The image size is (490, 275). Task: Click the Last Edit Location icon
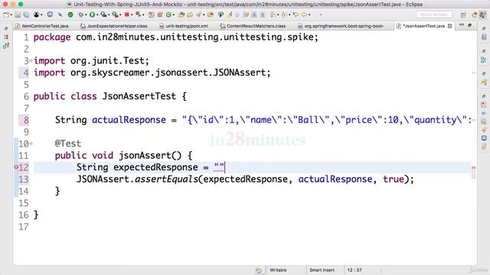tap(296, 15)
